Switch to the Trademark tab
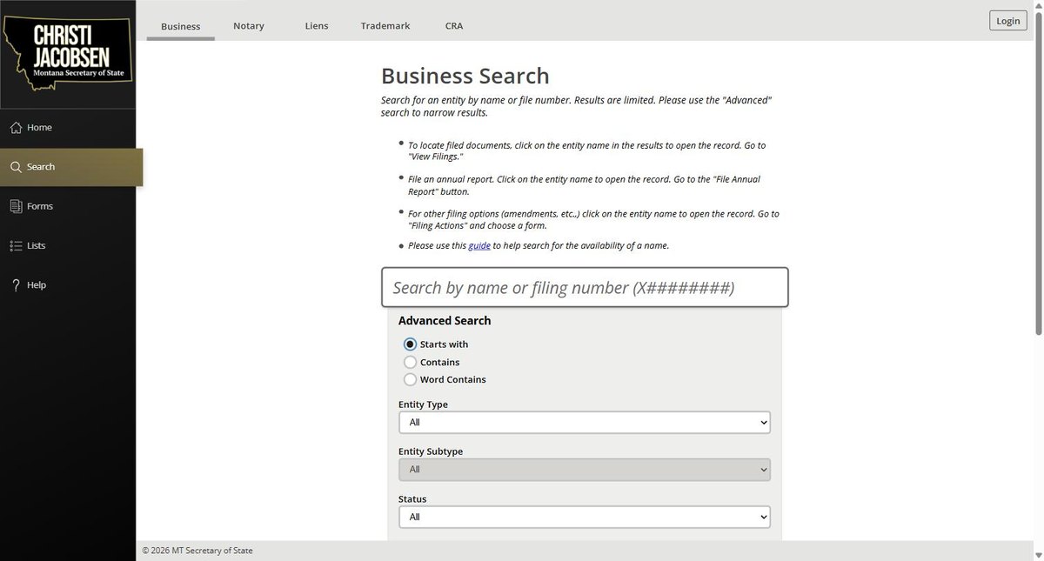This screenshot has height=561, width=1044. 385,26
